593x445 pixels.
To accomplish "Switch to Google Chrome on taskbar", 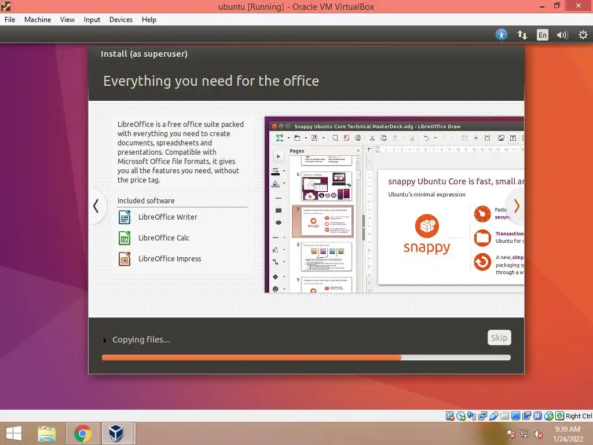I will pyautogui.click(x=83, y=433).
